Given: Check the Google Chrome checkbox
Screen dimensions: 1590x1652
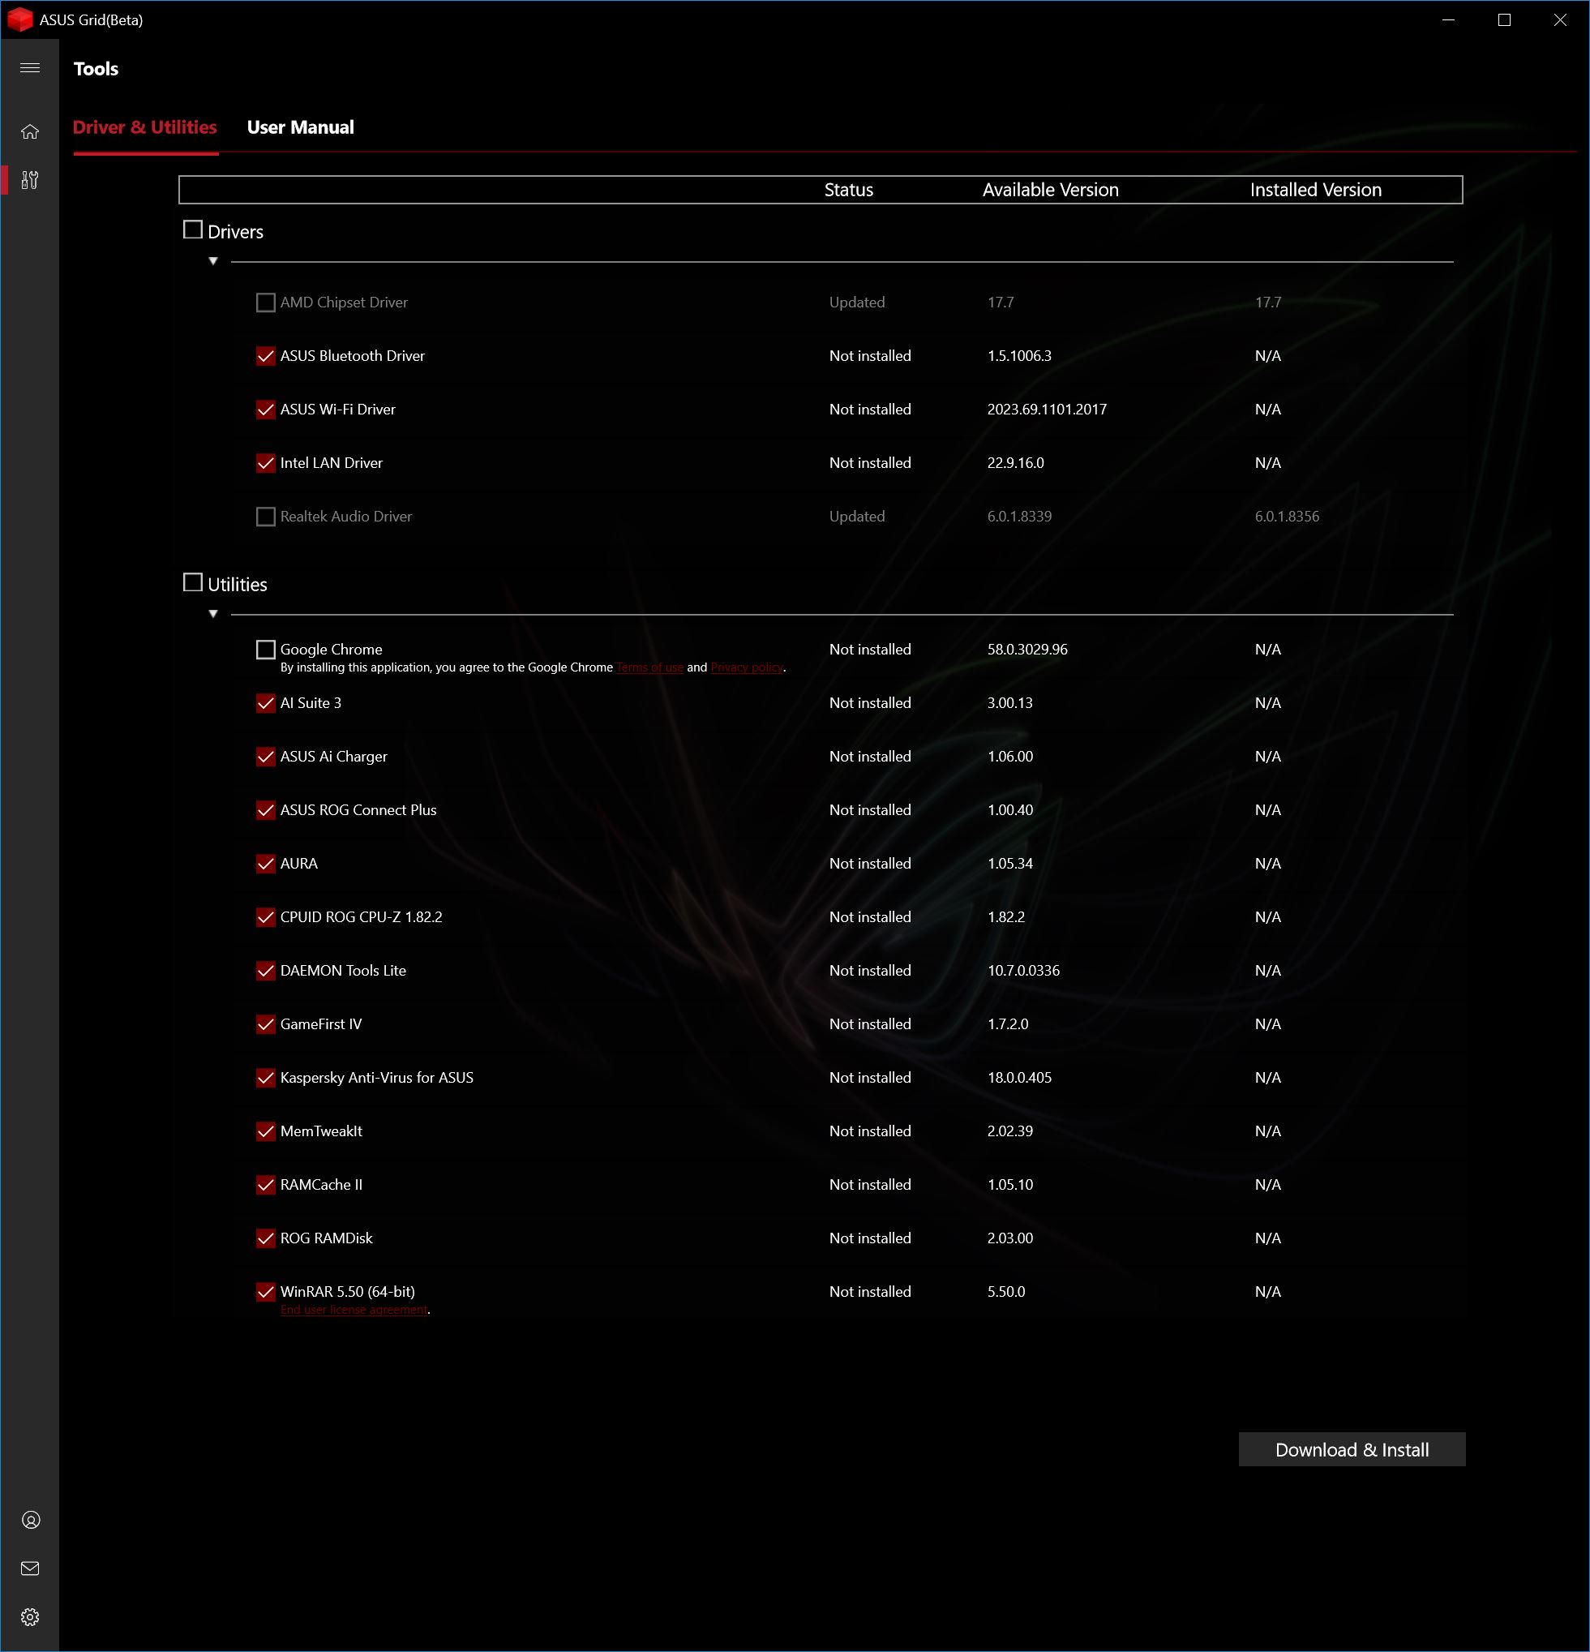Looking at the screenshot, I should click(265, 649).
